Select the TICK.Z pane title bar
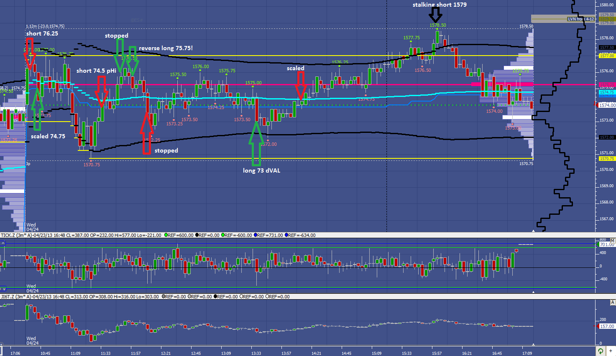The width and height of the screenshot is (616, 356). (x=308, y=235)
